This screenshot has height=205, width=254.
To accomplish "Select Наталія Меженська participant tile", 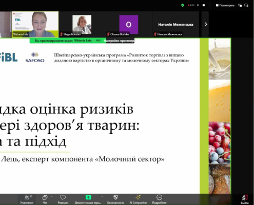I will (175, 25).
